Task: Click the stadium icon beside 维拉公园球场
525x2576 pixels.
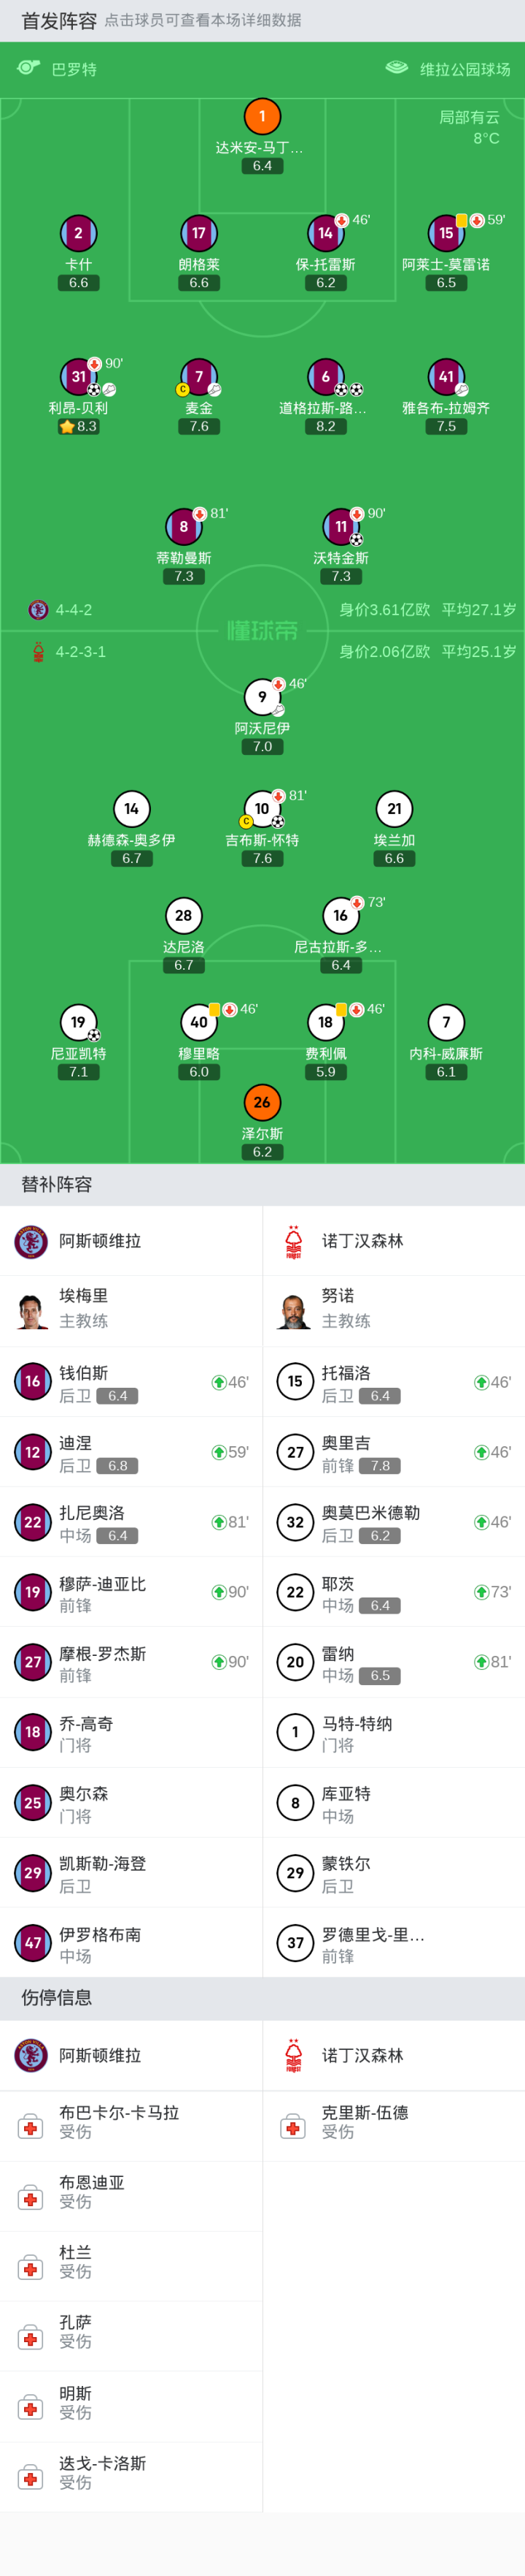Action: click(x=396, y=68)
